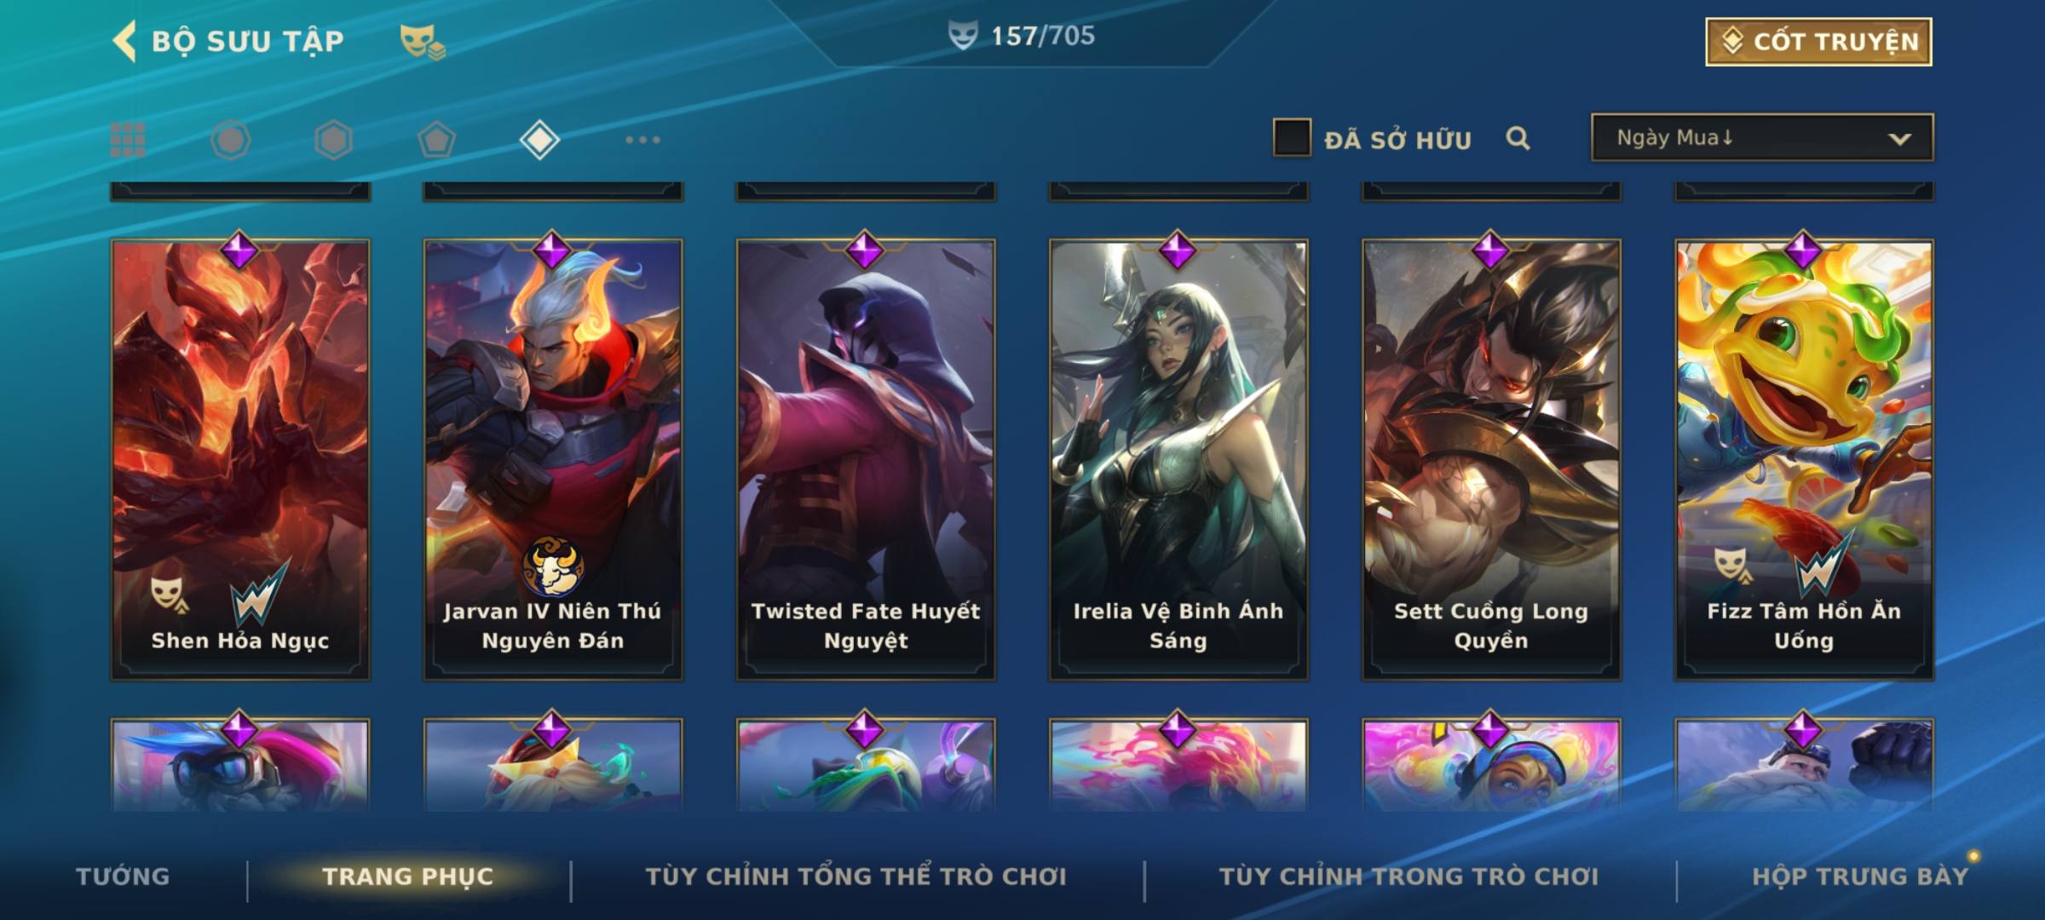
Task: Switch to the Tướng tab
Action: click(x=123, y=876)
